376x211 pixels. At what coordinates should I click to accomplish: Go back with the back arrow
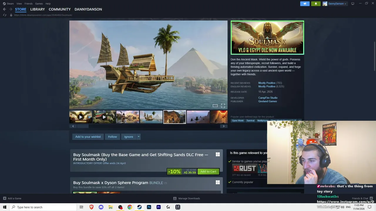tap(4, 9)
